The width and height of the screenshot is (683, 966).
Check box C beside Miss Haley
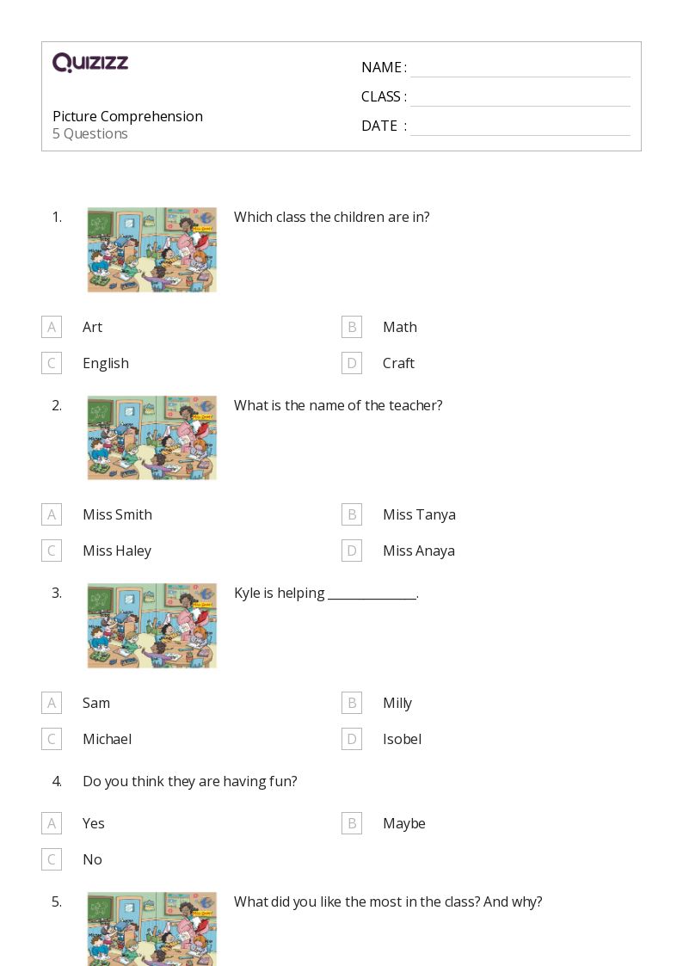(x=52, y=551)
